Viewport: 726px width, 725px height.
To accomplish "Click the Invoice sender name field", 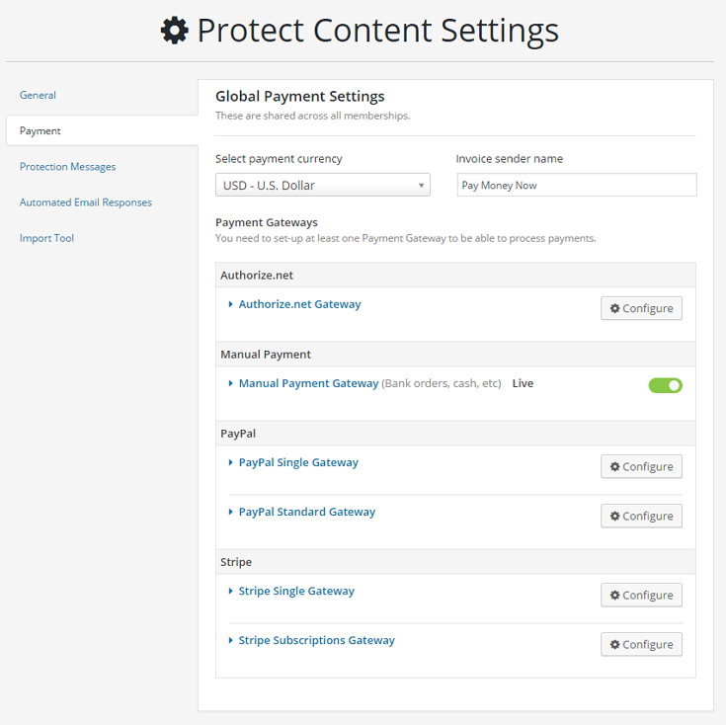I will click(x=576, y=185).
